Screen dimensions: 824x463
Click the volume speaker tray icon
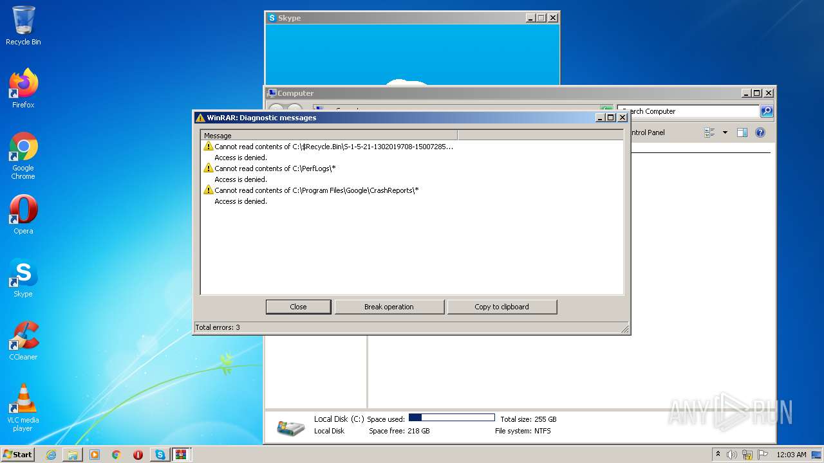[x=732, y=455]
